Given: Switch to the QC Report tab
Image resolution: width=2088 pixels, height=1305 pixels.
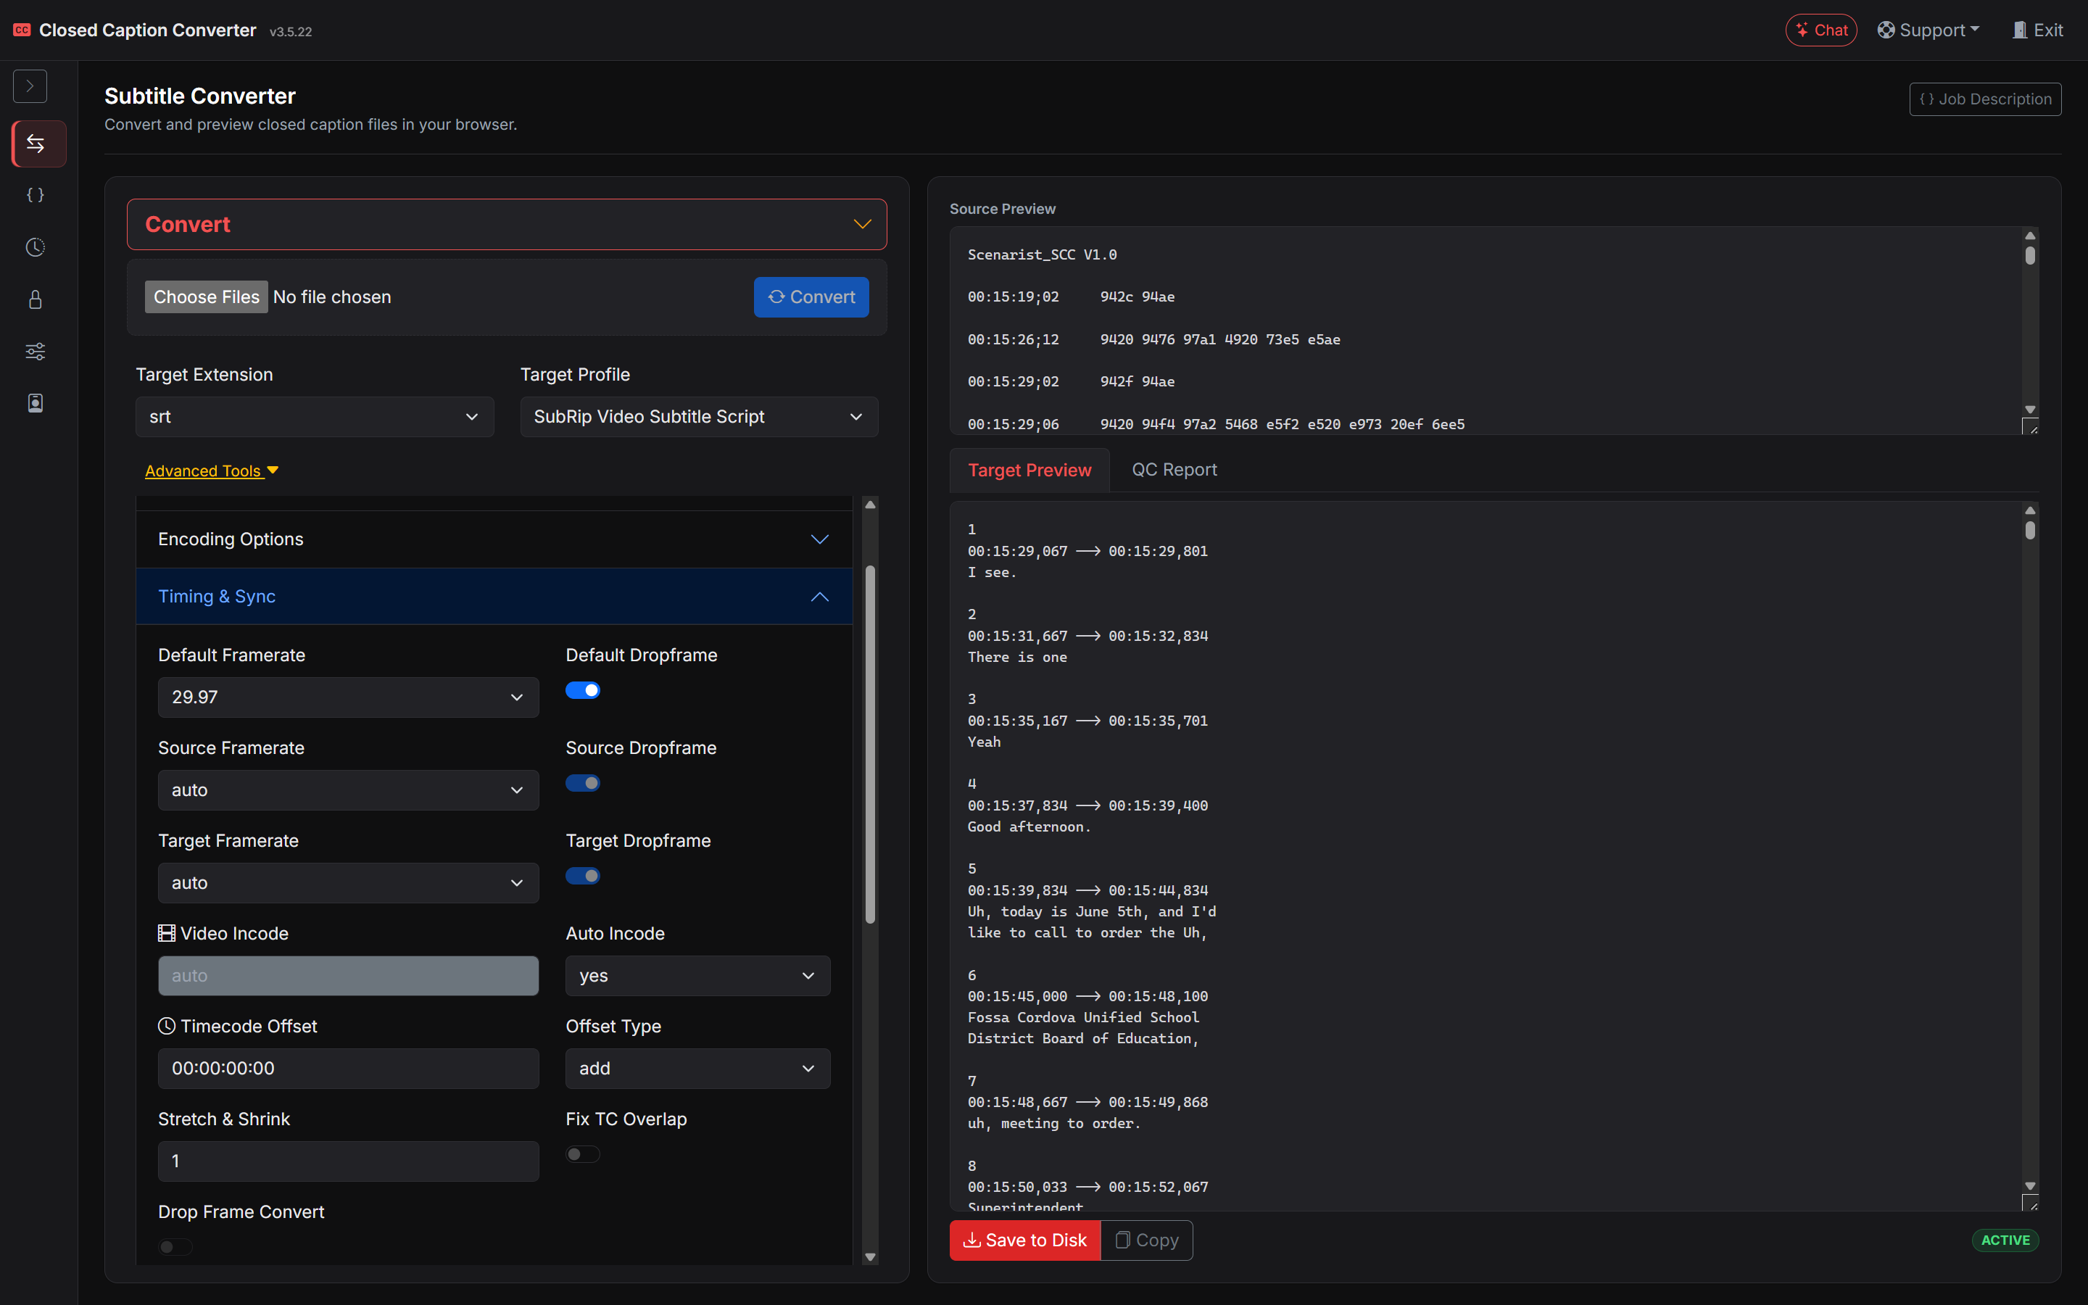Looking at the screenshot, I should [1174, 471].
